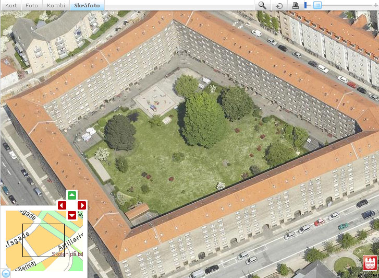Click the zoom slider handle
This screenshot has width=379, height=278.
click(x=317, y=5)
